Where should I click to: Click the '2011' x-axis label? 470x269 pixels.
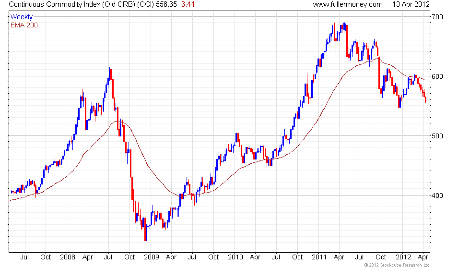[x=319, y=257]
